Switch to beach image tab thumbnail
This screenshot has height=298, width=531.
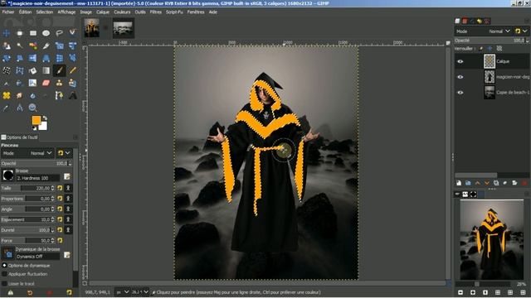(x=124, y=28)
